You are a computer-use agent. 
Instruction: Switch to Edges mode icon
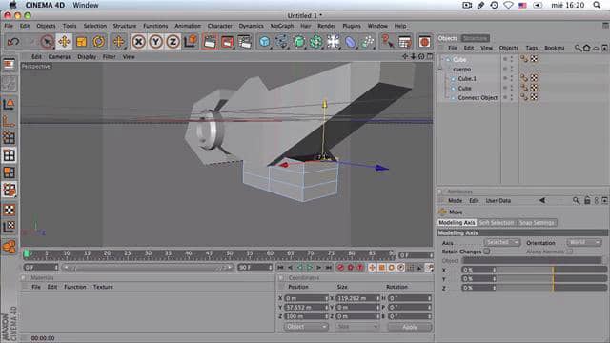tap(9, 155)
